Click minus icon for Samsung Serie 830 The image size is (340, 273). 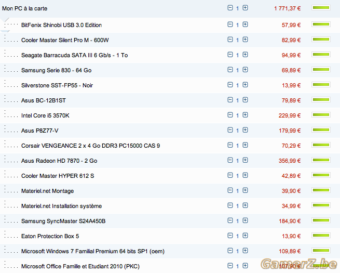click(x=230, y=70)
